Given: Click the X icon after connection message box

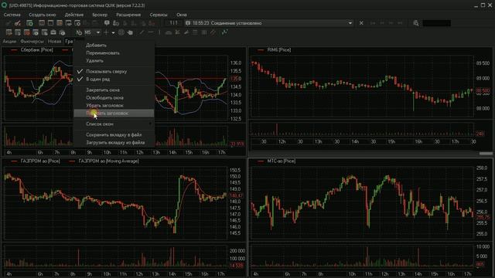Looking at the screenshot, I should click(x=361, y=23).
